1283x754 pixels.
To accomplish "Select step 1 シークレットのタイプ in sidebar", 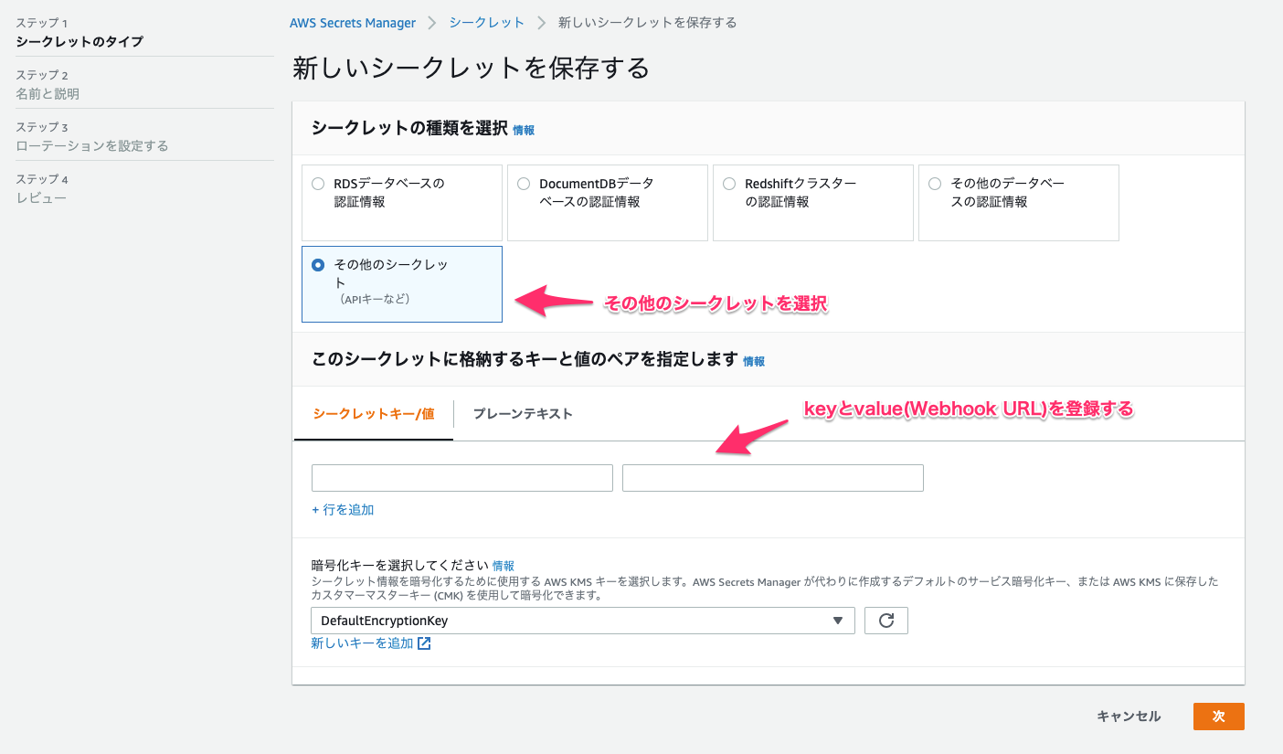I will 80,42.
